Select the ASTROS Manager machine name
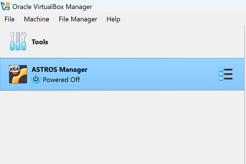 point(59,70)
